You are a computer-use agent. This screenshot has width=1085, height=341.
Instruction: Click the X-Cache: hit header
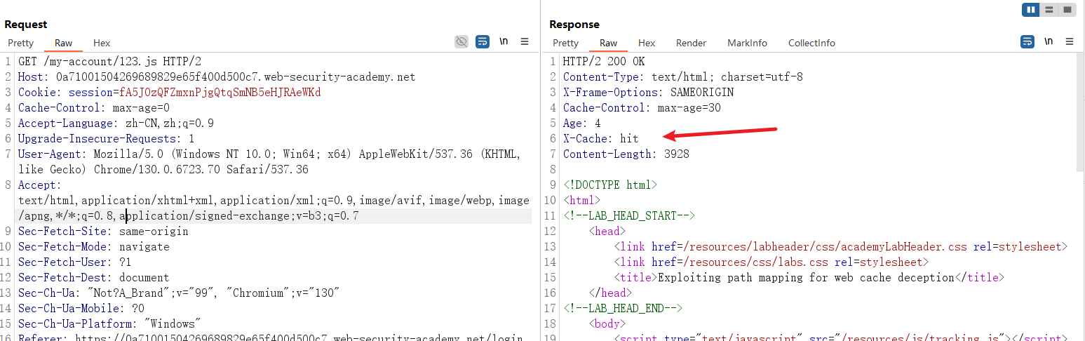point(601,139)
